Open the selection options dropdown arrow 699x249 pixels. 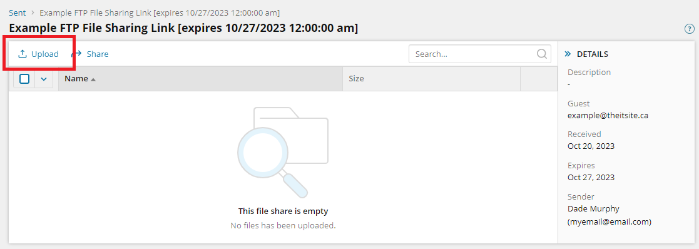pos(44,79)
